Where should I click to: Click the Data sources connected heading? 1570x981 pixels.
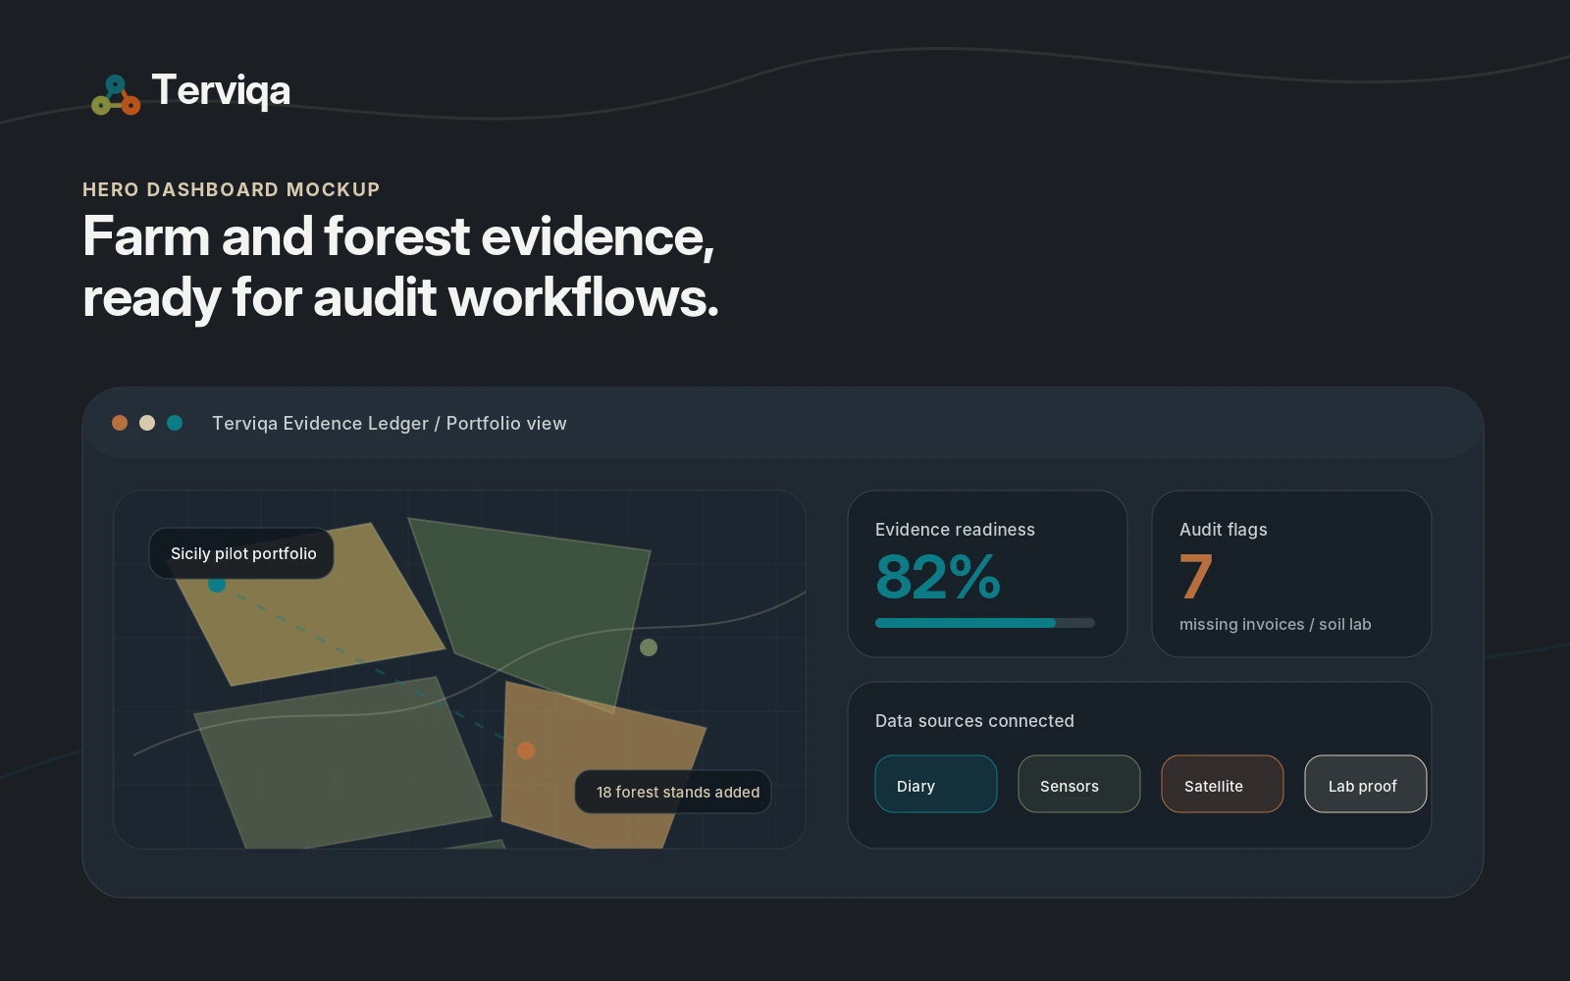pos(974,721)
